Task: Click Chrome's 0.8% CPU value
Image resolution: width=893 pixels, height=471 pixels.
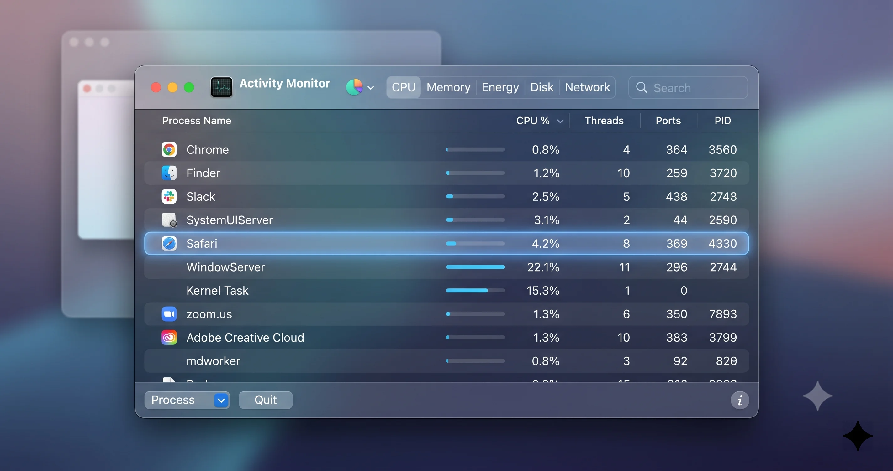Action: (546, 150)
